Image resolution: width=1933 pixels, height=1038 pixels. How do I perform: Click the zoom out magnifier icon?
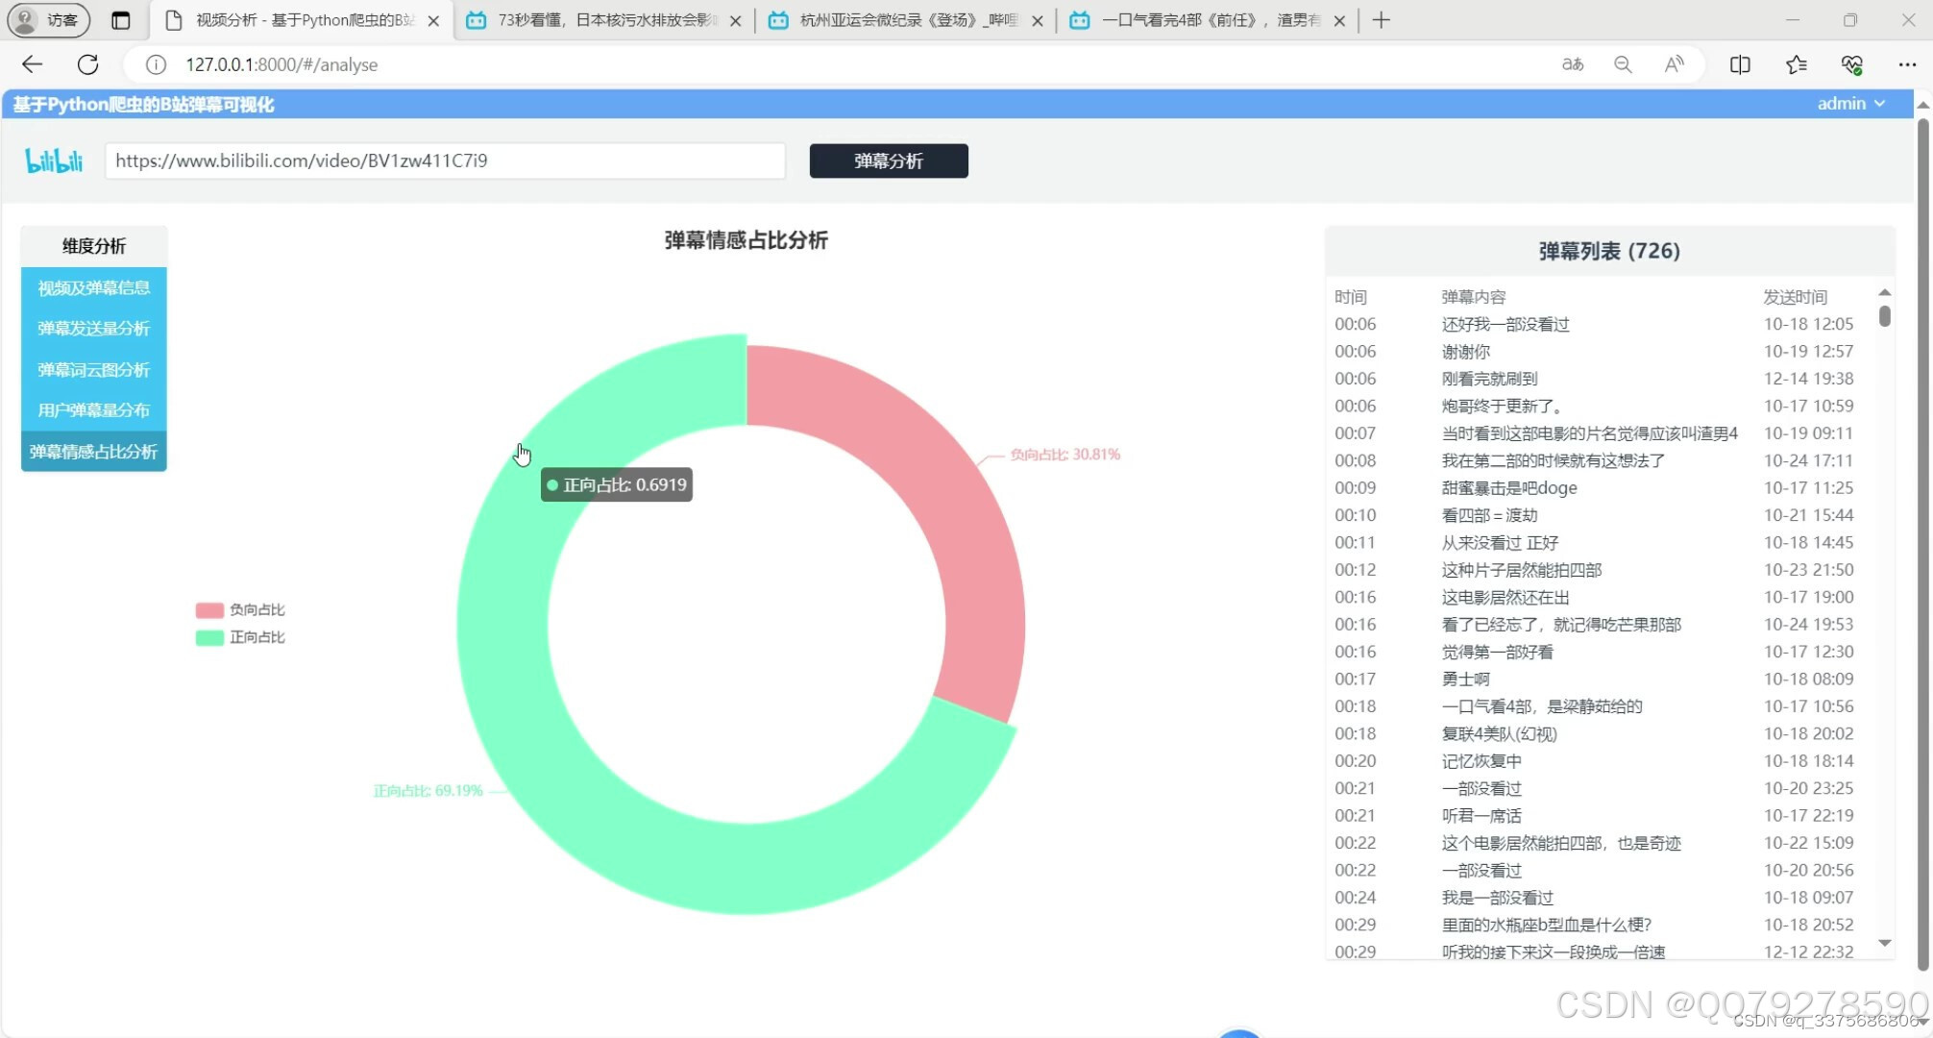(1623, 64)
